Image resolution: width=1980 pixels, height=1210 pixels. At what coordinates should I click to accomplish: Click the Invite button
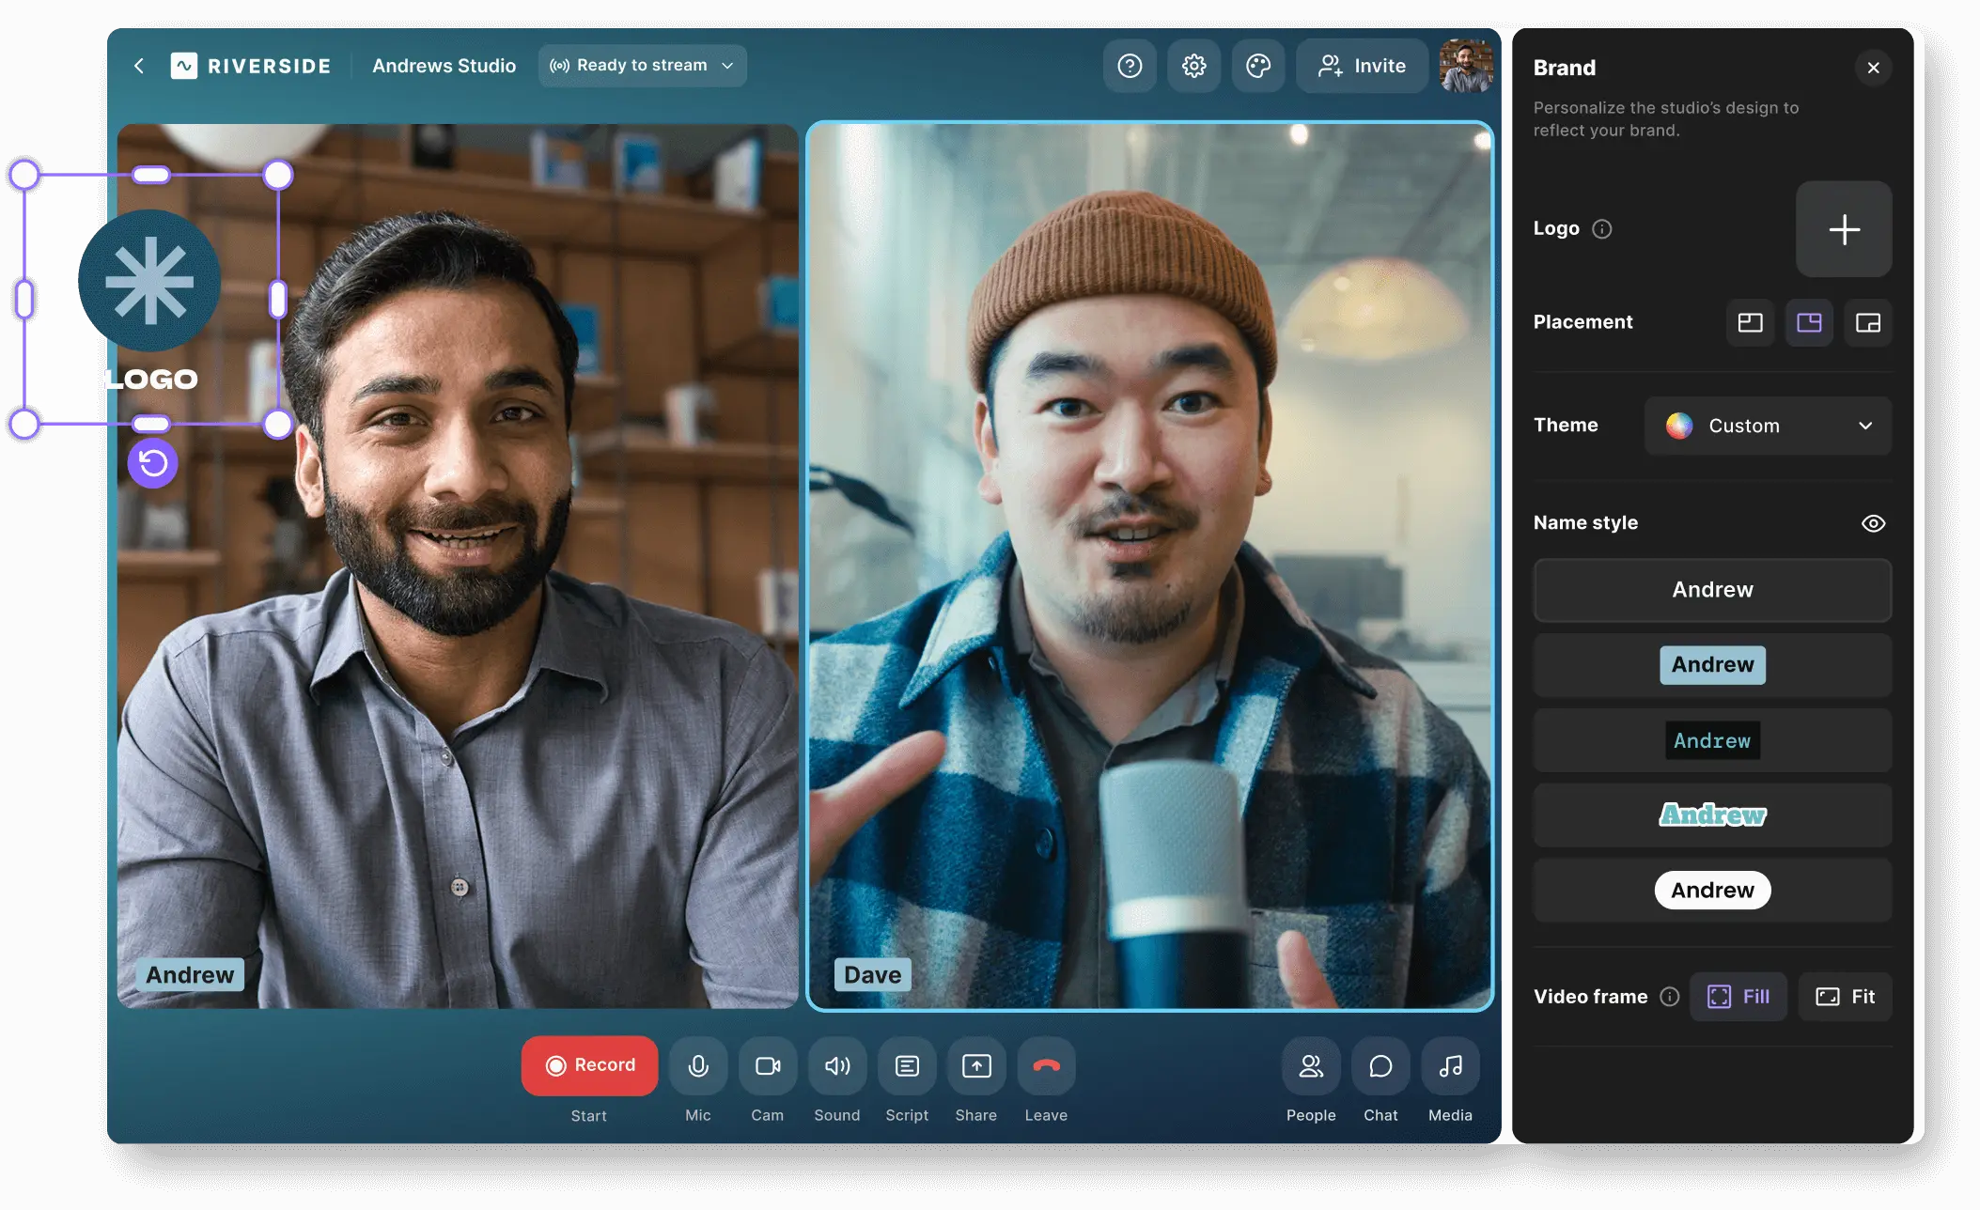pos(1362,66)
